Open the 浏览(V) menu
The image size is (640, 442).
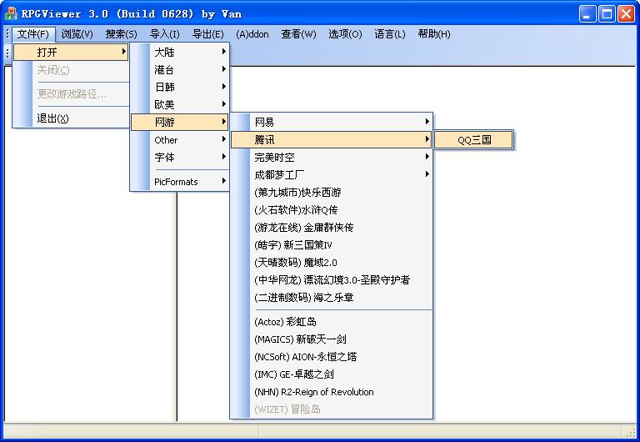[77, 34]
